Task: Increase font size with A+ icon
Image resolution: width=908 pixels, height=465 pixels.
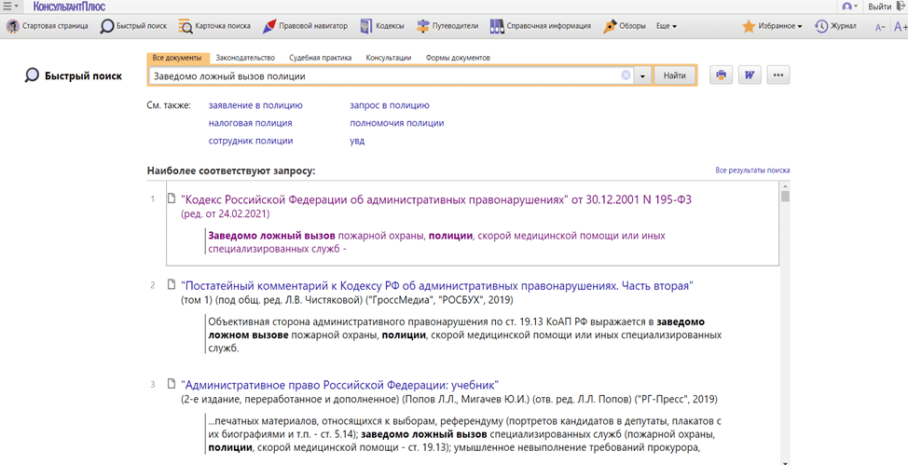Action: click(901, 26)
